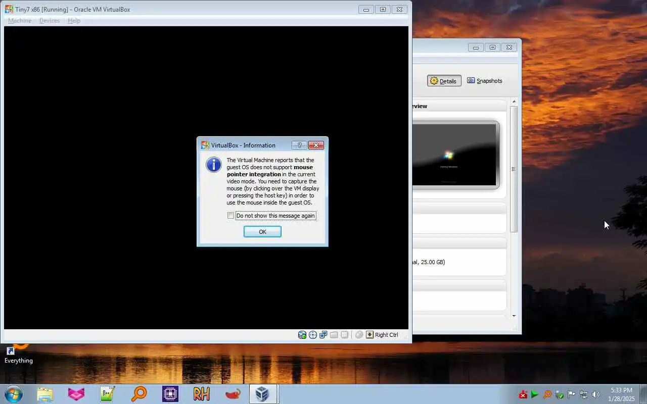Click the green arrow tray icon
The height and width of the screenshot is (404, 647).
coord(535,394)
